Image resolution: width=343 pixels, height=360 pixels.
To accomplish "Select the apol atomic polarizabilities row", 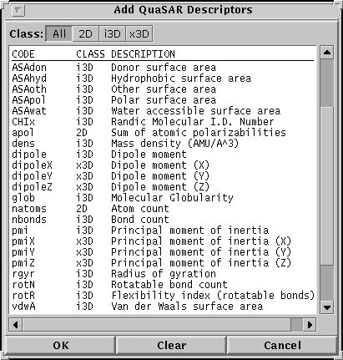I will (163, 133).
